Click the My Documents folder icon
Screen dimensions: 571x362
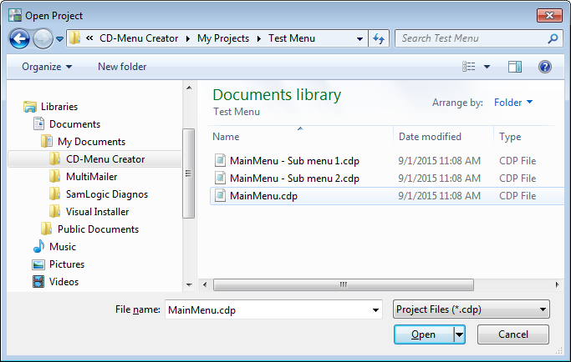pos(47,141)
